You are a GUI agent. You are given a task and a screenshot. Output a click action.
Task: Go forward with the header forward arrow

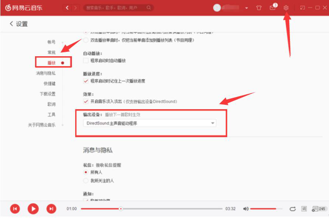point(75,8)
